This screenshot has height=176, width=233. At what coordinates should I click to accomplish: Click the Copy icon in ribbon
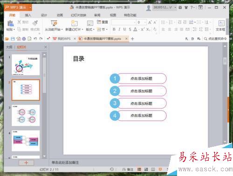click(x=19, y=29)
